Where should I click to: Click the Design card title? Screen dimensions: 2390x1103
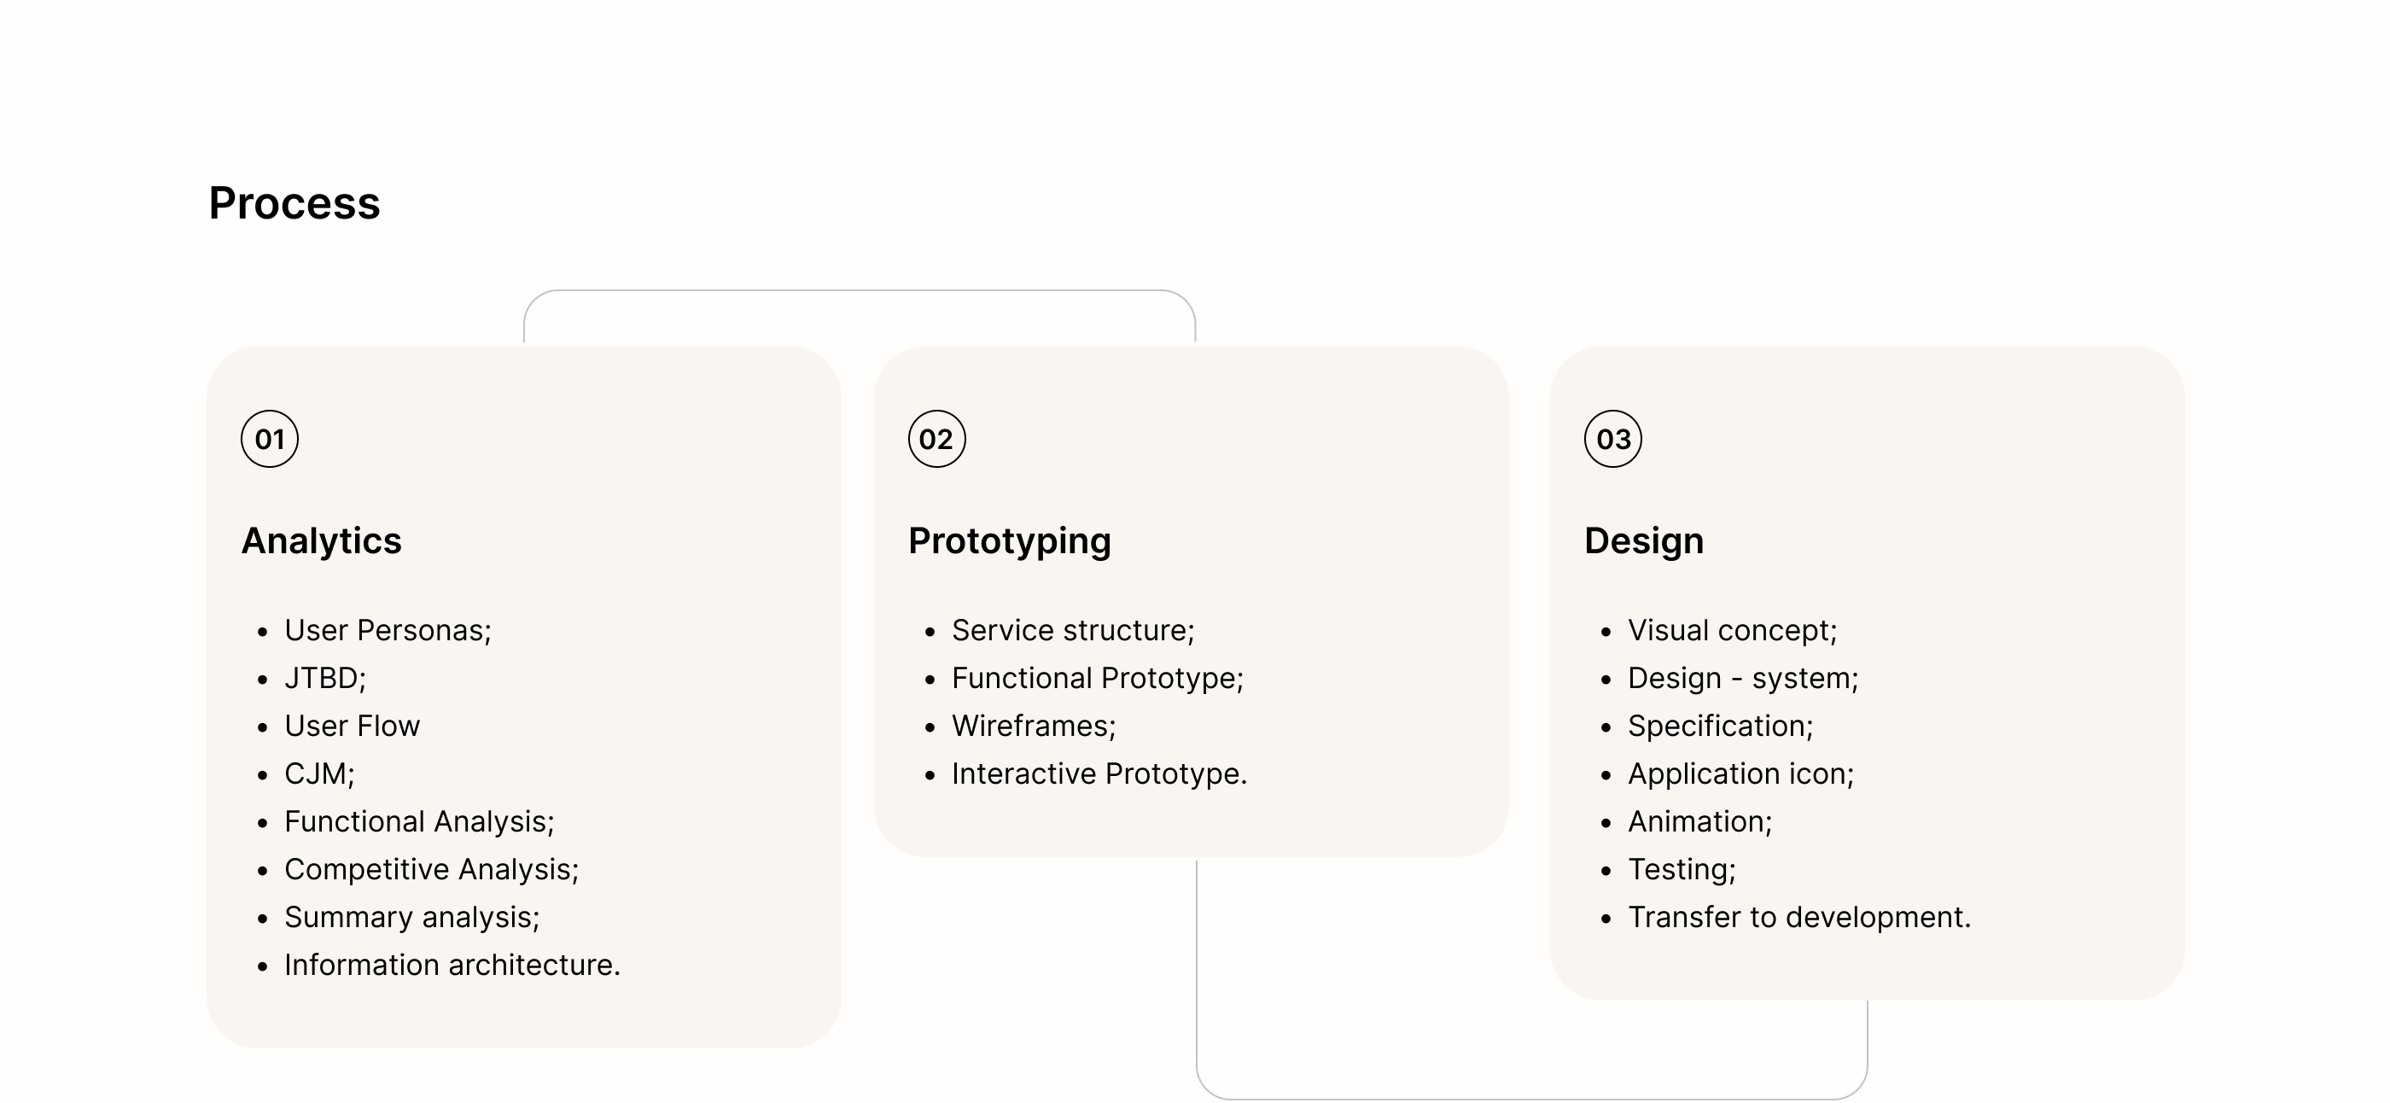point(1643,541)
